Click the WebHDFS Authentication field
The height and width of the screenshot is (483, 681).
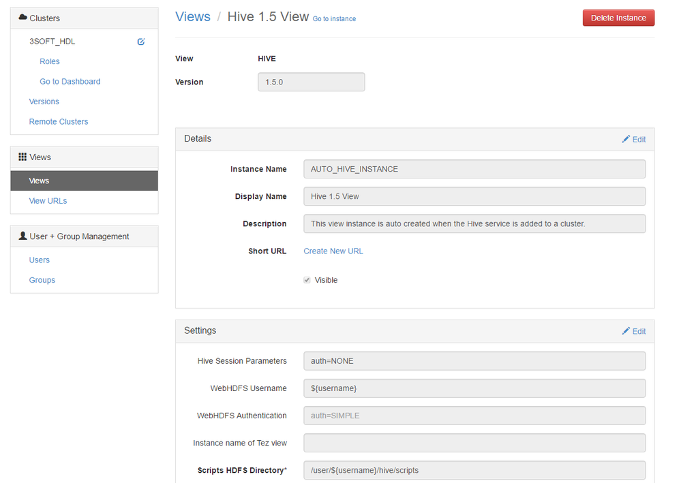(474, 416)
